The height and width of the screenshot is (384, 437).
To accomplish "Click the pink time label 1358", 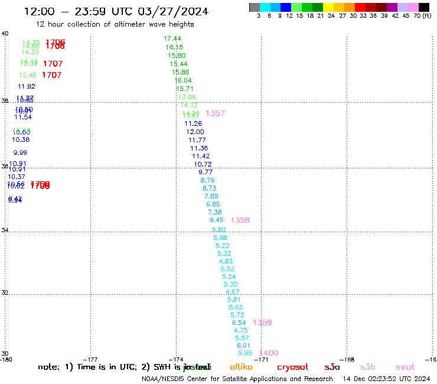I will coord(240,220).
